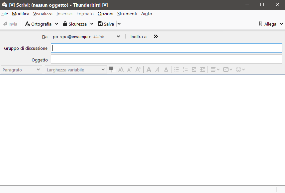Close the compose window

point(277,5)
